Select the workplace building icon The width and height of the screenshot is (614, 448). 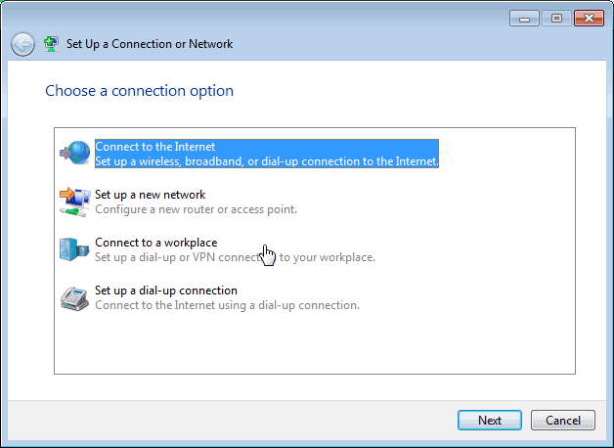click(x=74, y=249)
